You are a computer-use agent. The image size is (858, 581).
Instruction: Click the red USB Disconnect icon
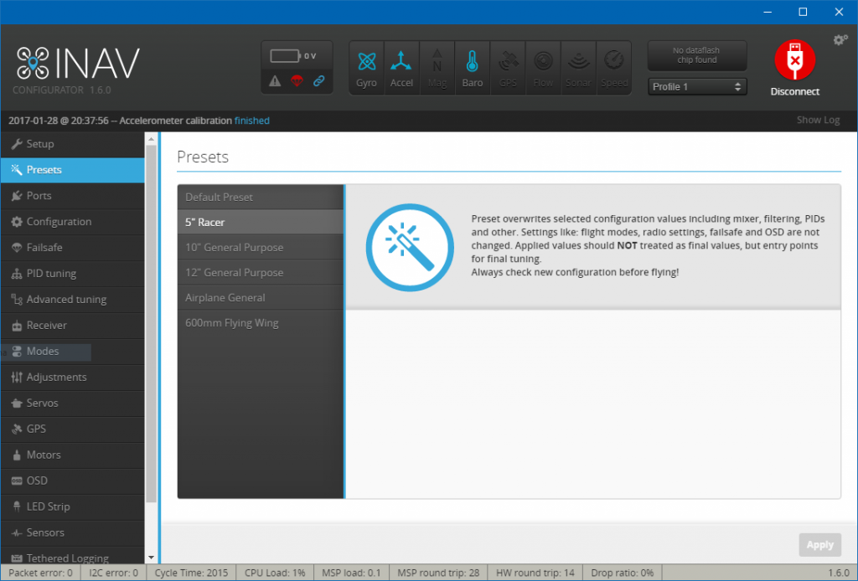794,61
